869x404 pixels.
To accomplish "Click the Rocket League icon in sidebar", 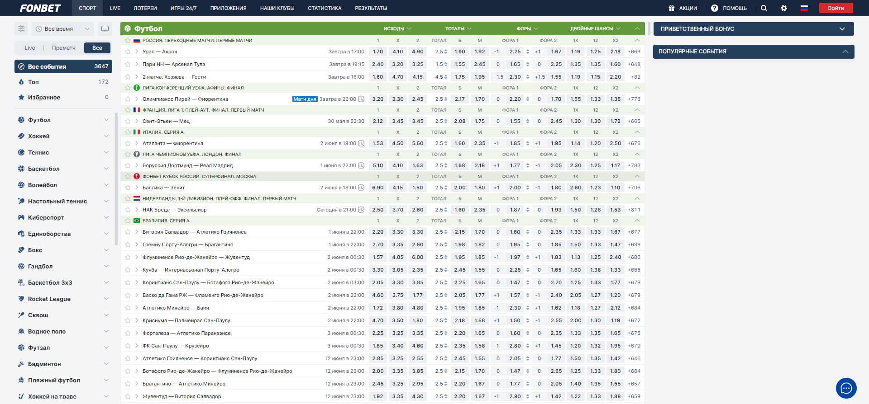I will click(21, 299).
